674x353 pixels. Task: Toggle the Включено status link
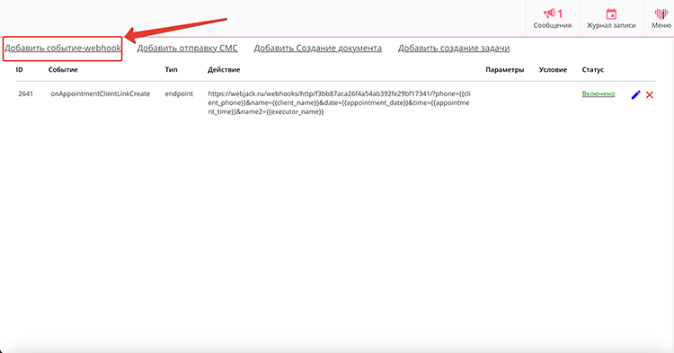(x=599, y=93)
